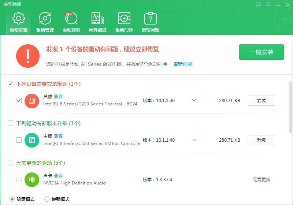Click the green NVIDIA sound card icon

pyautogui.click(x=32, y=180)
